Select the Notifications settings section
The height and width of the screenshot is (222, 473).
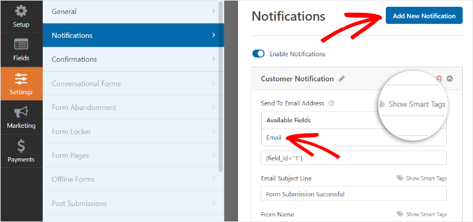pyautogui.click(x=133, y=35)
